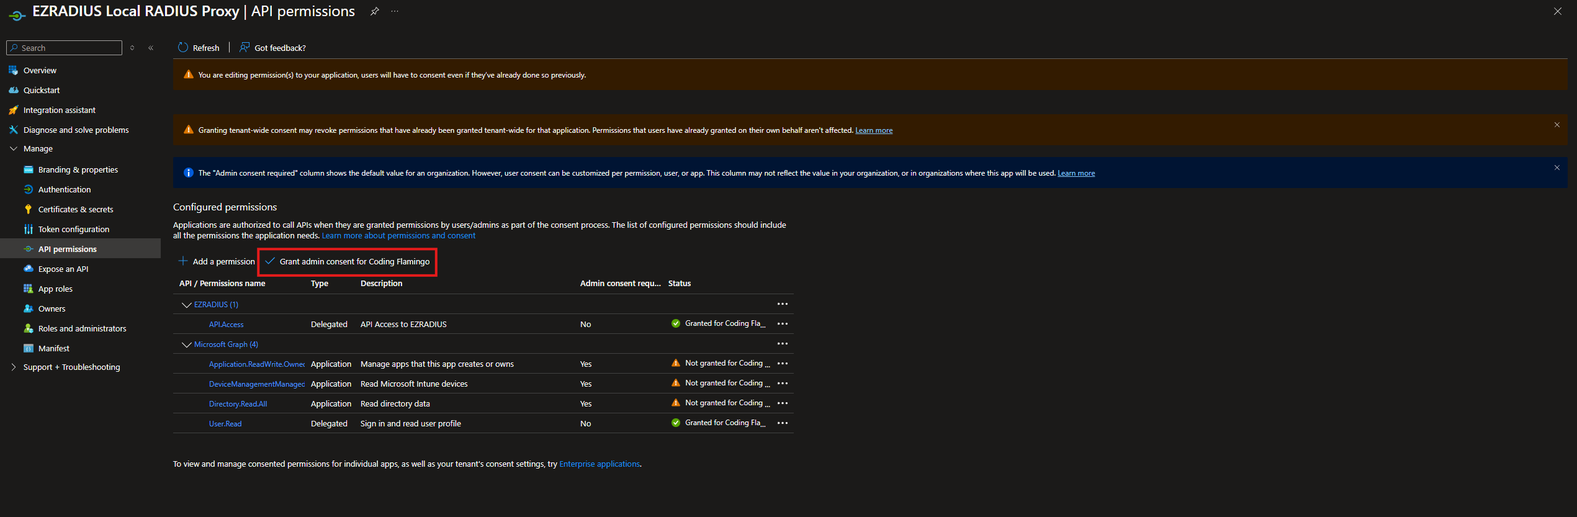Collapse the sidebar navigation menu
The image size is (1577, 517).
[151, 48]
